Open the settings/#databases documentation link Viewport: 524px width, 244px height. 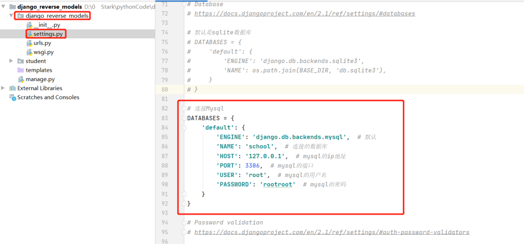click(x=304, y=14)
